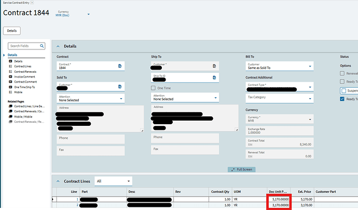This screenshot has width=358, height=210.
Task: Click Renewal Total 0.00 value
Action: 308,156
